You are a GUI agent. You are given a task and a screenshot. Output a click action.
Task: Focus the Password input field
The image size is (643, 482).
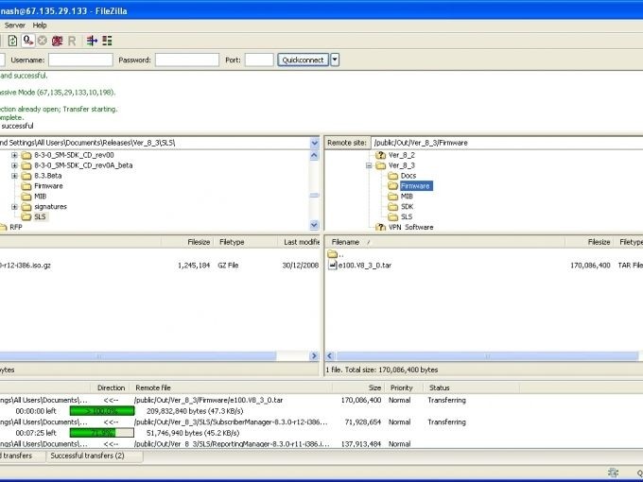pos(187,60)
